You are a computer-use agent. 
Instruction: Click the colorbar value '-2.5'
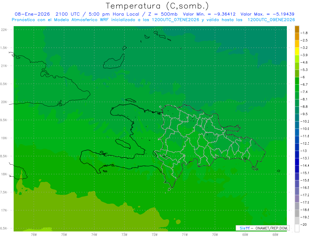304,40
